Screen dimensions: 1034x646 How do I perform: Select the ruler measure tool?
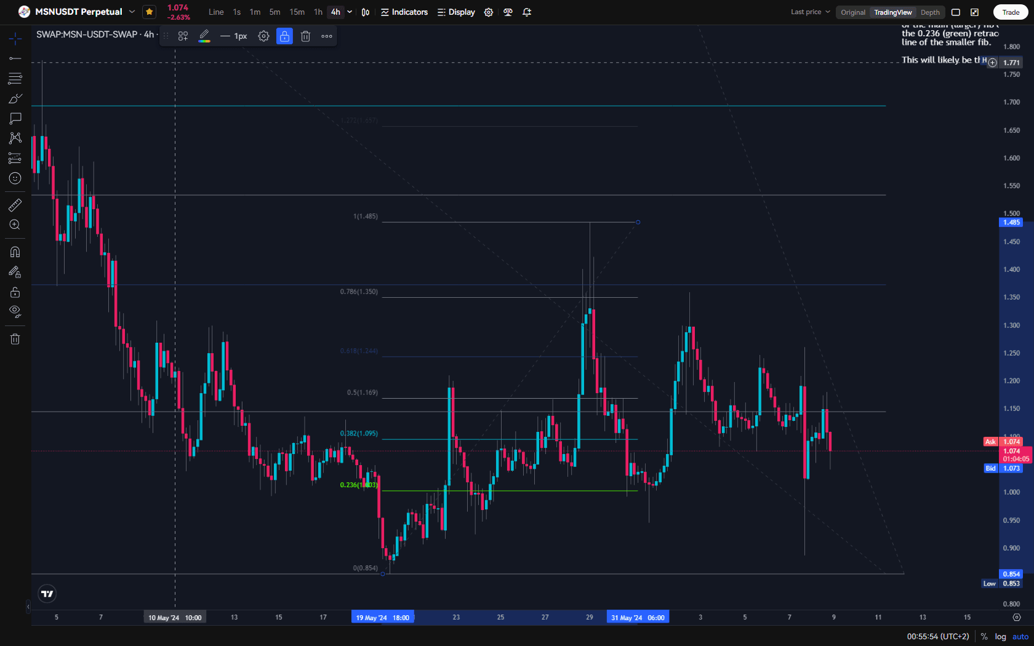[x=15, y=205]
